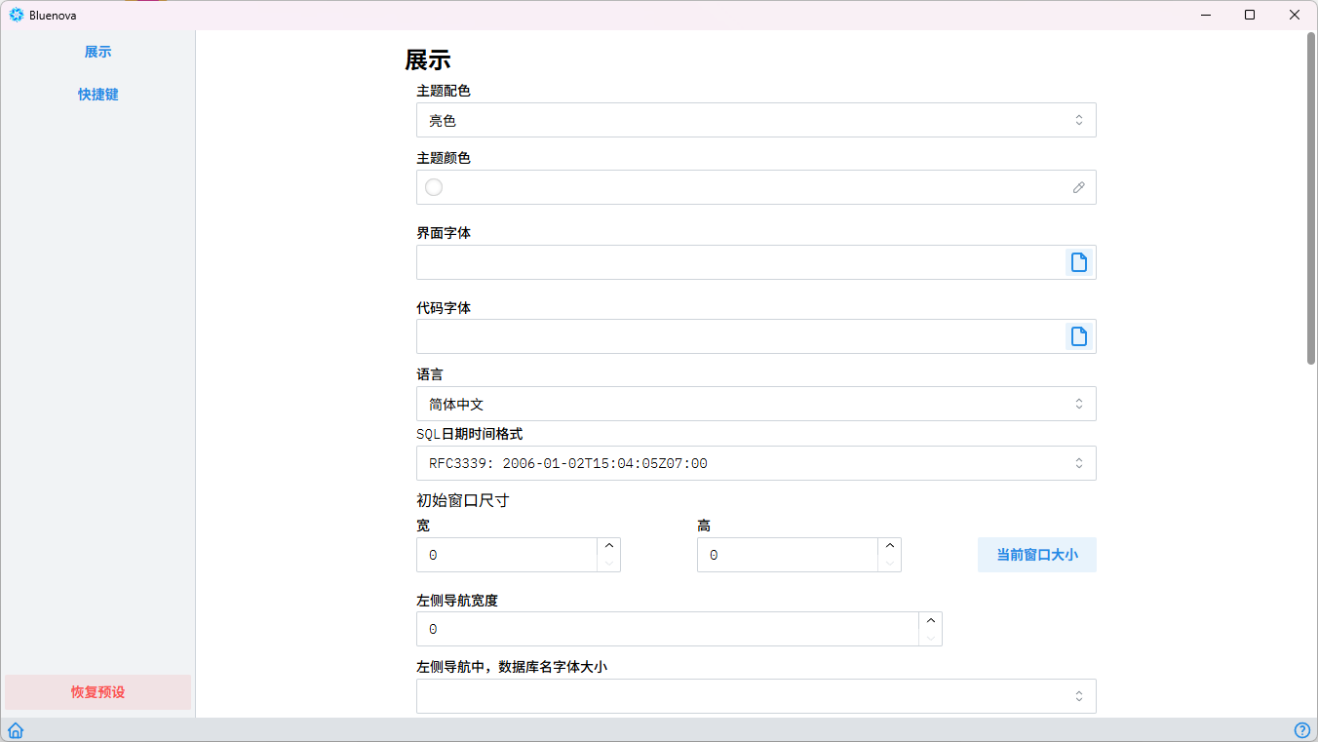
Task: Open help via question mark icon
Action: click(x=1302, y=730)
